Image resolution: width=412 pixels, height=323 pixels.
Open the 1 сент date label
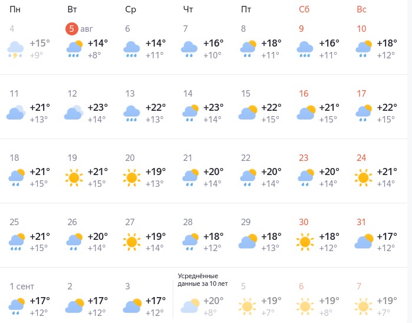coord(22,286)
